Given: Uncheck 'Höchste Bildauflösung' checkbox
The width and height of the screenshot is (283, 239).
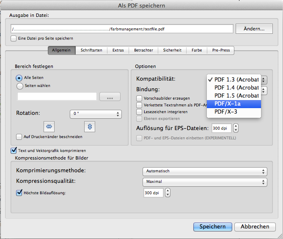Looking at the screenshot, I should tap(19, 193).
